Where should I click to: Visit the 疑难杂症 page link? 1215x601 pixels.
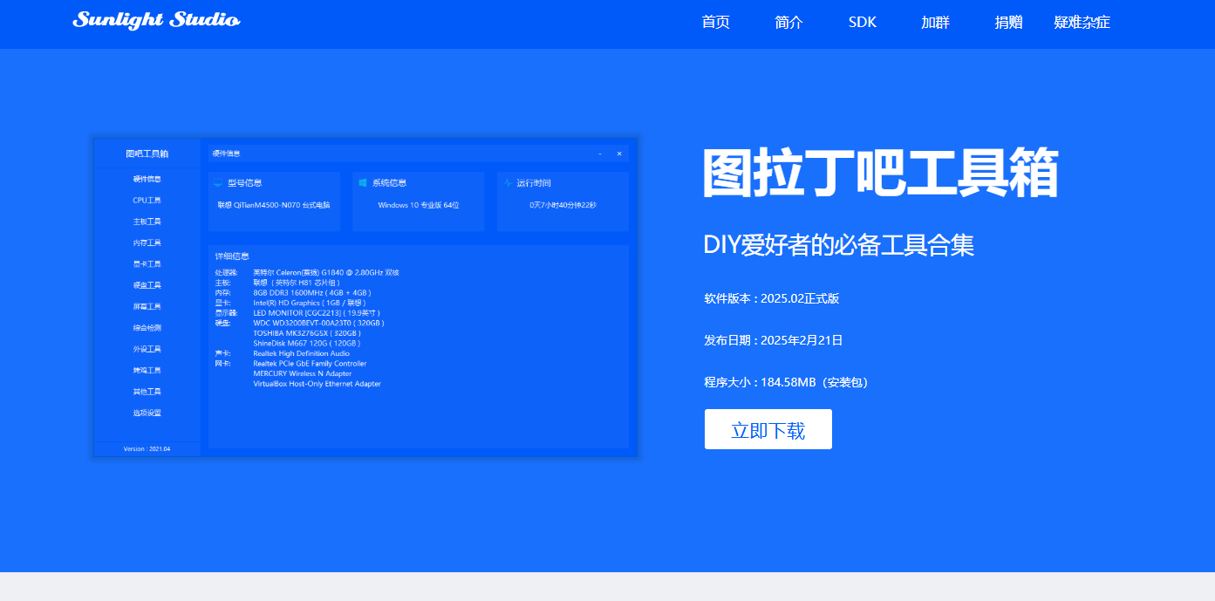pyautogui.click(x=1082, y=23)
